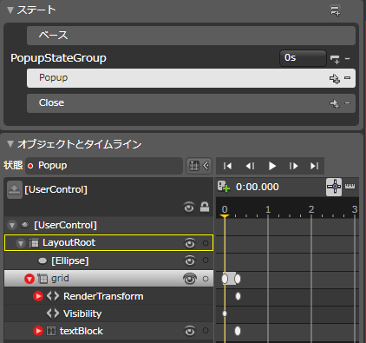The height and width of the screenshot is (343, 366).
Task: Select the grid element row
Action: [108, 279]
